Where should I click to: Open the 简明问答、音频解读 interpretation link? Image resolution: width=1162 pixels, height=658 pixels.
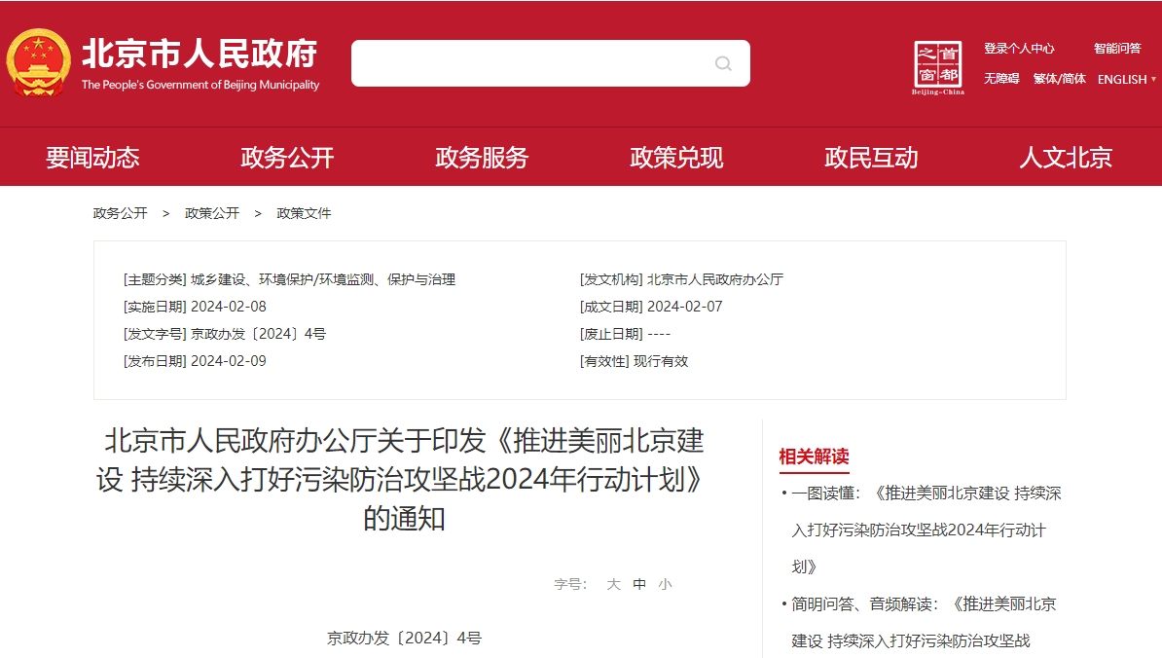tap(924, 622)
